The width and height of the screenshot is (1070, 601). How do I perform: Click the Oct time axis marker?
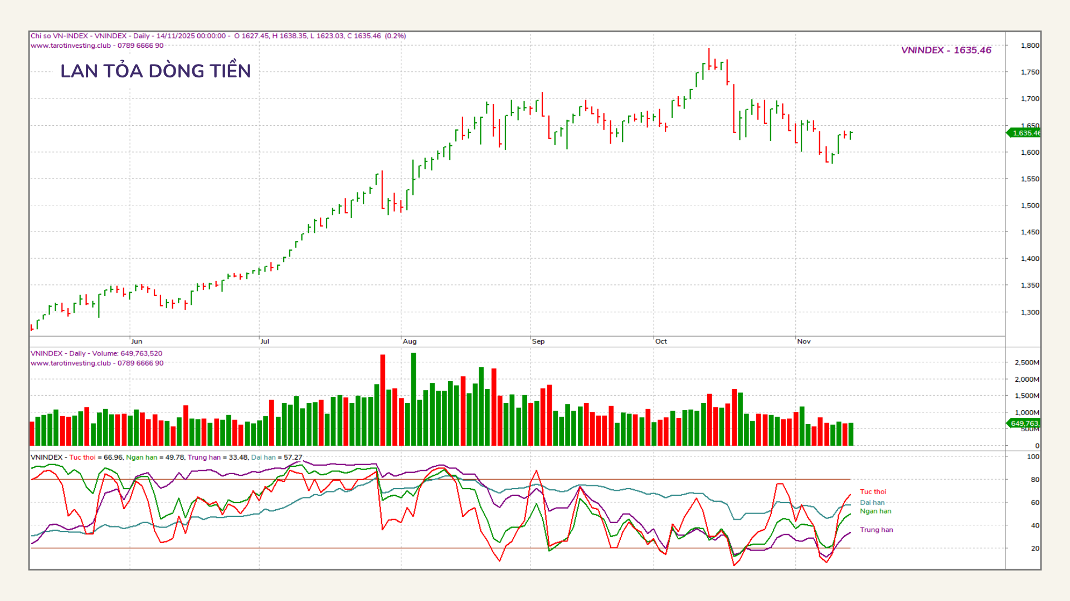click(x=661, y=341)
